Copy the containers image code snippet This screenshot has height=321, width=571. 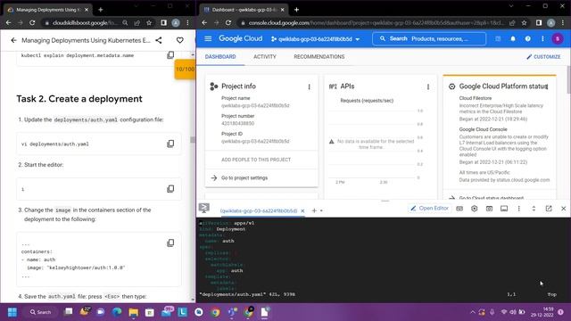pos(170,243)
